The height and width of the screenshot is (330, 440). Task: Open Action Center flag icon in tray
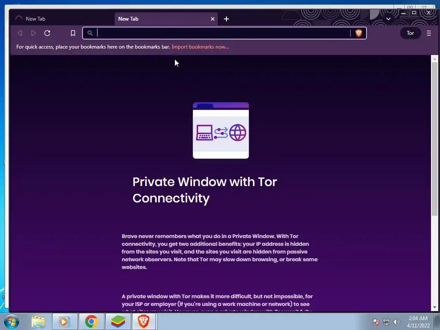[376, 322]
